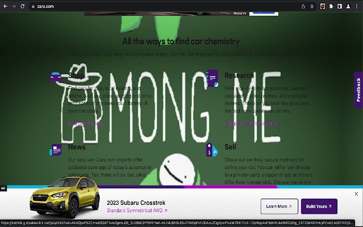Open the Sell section heading

tap(230, 147)
